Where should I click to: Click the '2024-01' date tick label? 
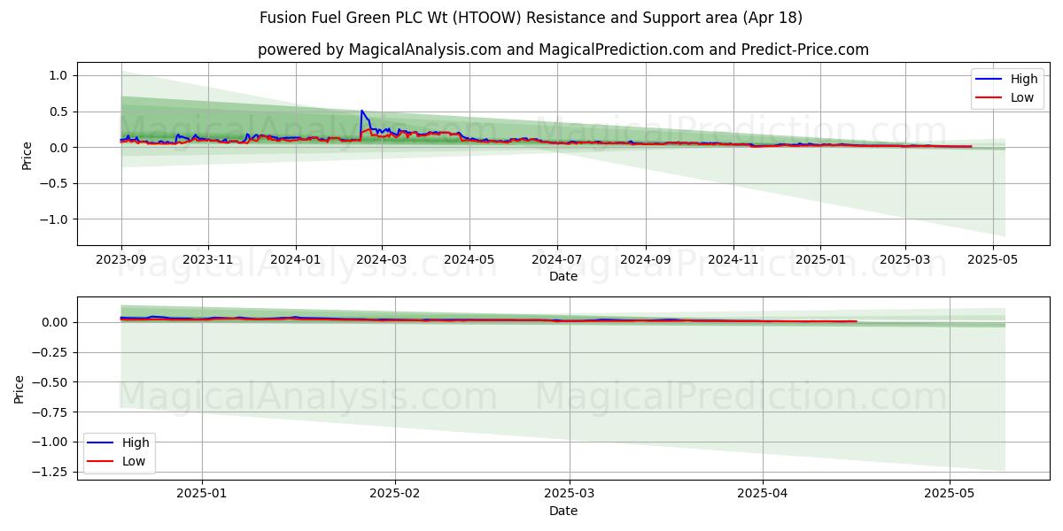point(295,259)
